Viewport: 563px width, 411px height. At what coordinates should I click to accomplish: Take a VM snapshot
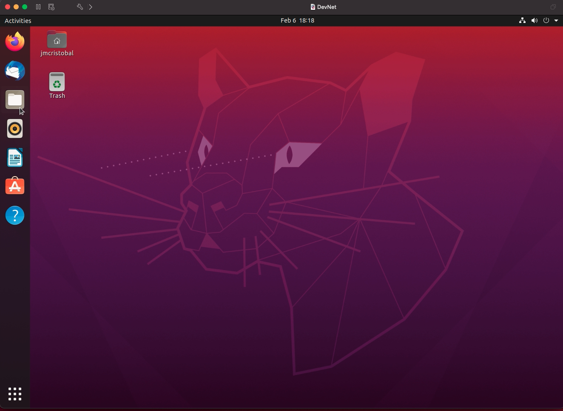tap(51, 7)
